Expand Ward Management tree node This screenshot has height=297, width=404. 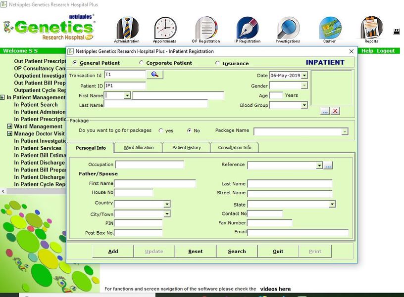pos(9,126)
